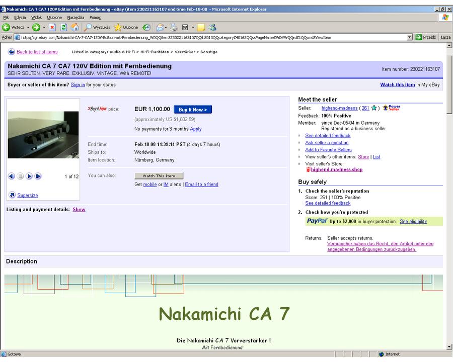Click Email to a friend link
This screenshot has height=362, width=453.
tap(202, 184)
